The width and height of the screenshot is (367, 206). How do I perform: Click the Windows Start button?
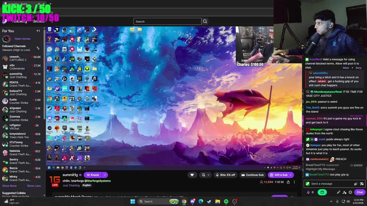133,201
